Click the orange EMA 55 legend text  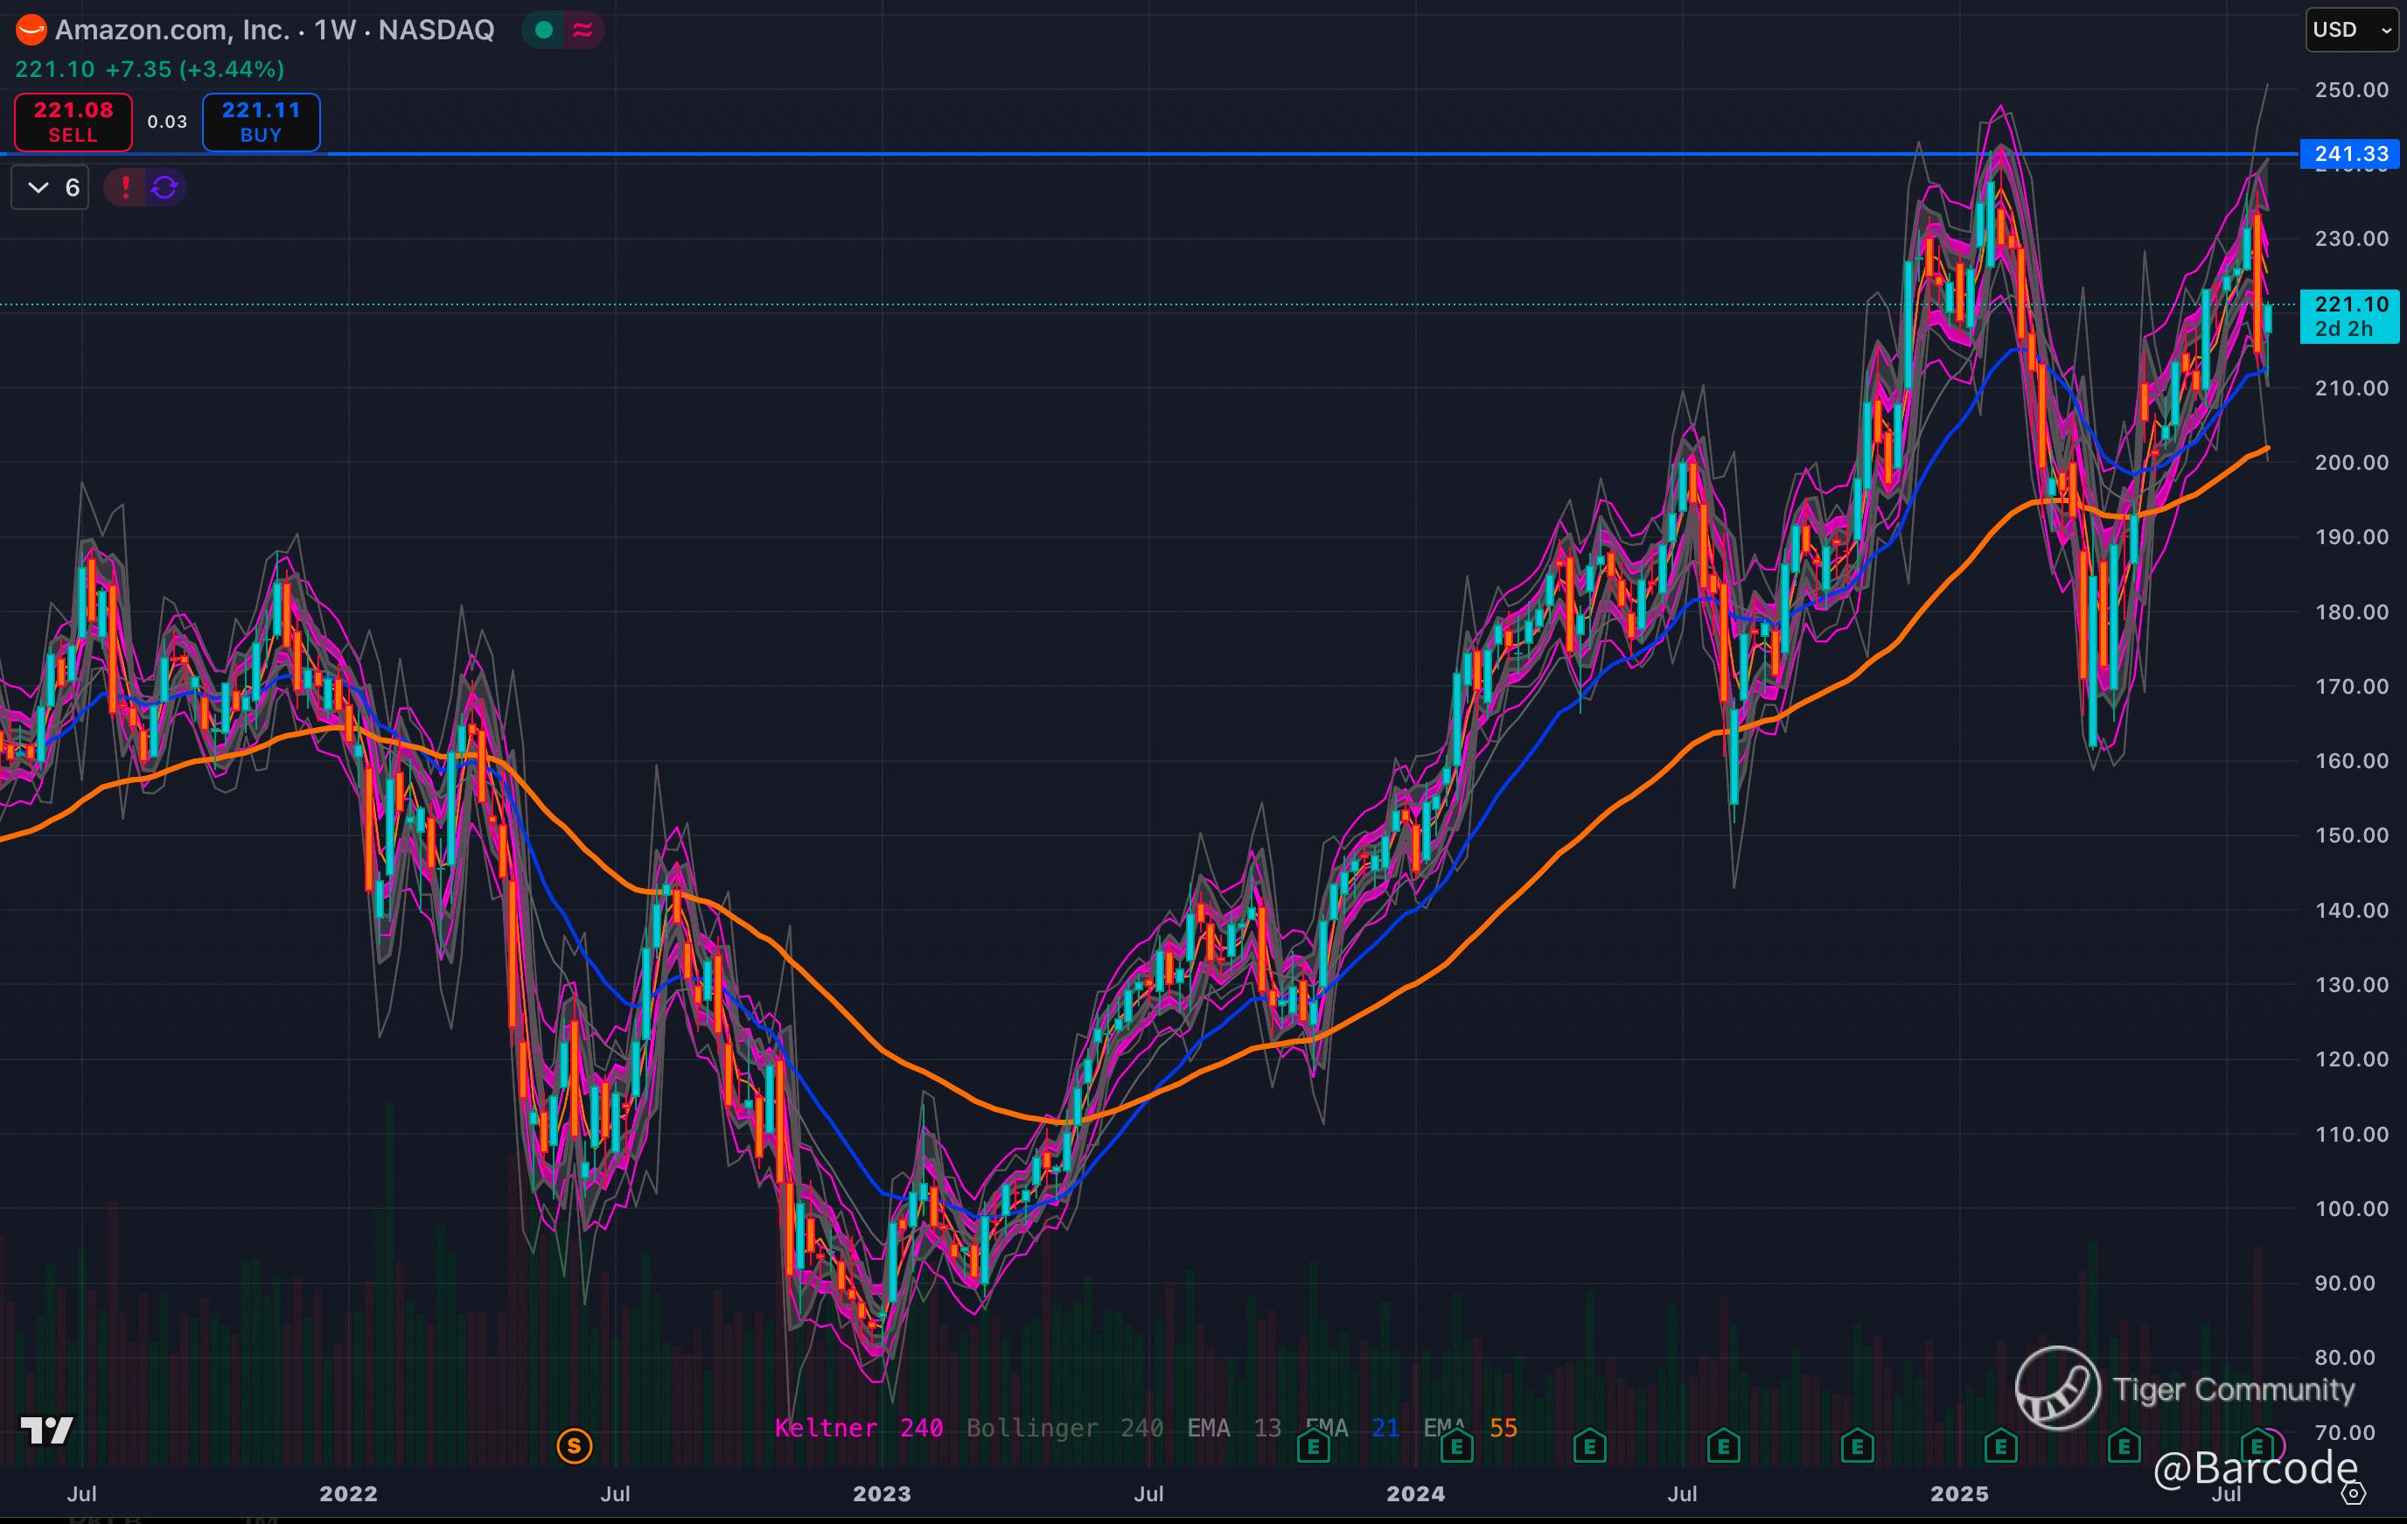coord(1503,1427)
